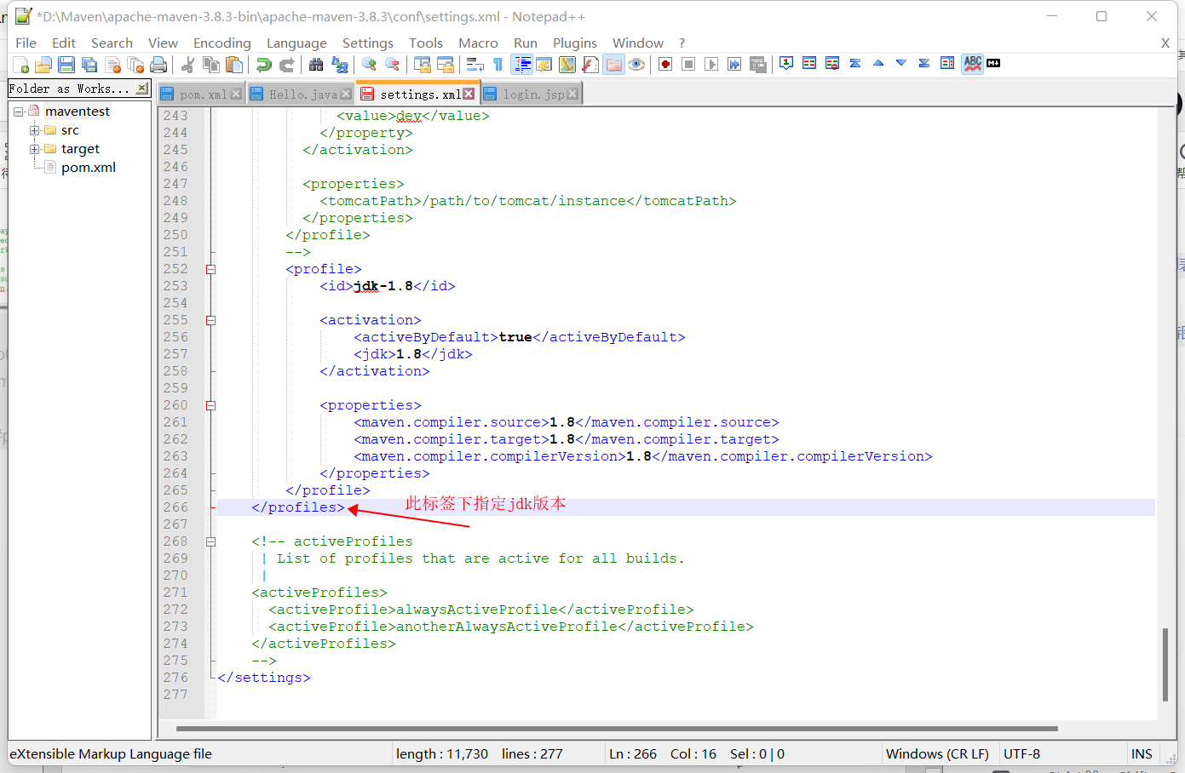Open the Language menu
Viewport: 1185px width, 773px height.
[x=296, y=43]
